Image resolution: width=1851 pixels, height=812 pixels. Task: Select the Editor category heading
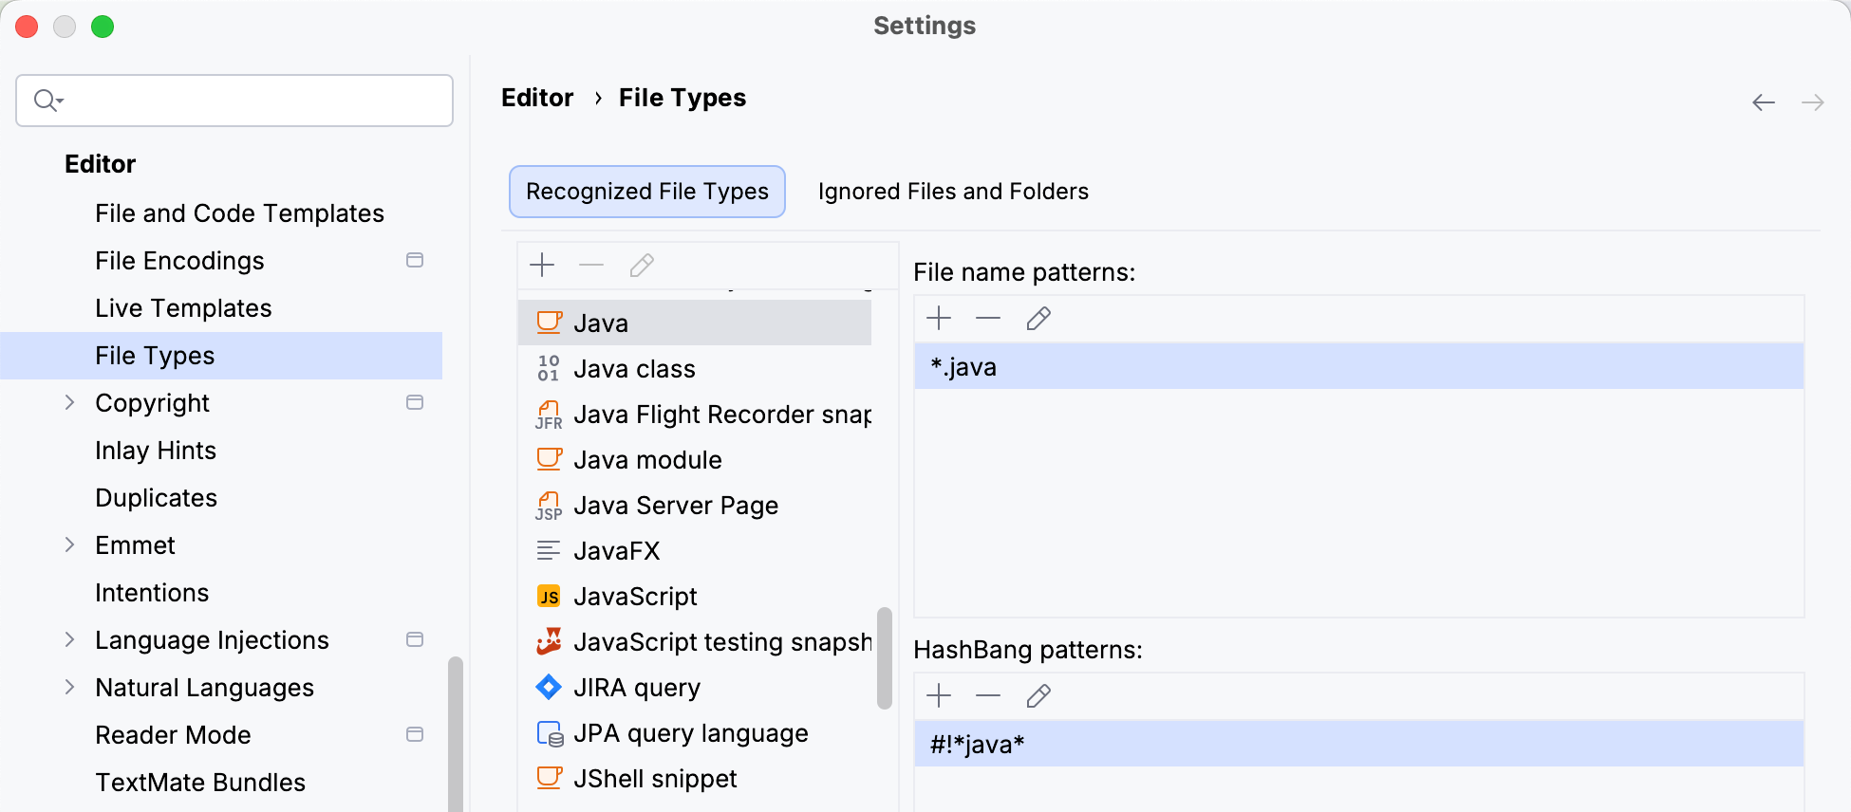pyautogui.click(x=100, y=164)
